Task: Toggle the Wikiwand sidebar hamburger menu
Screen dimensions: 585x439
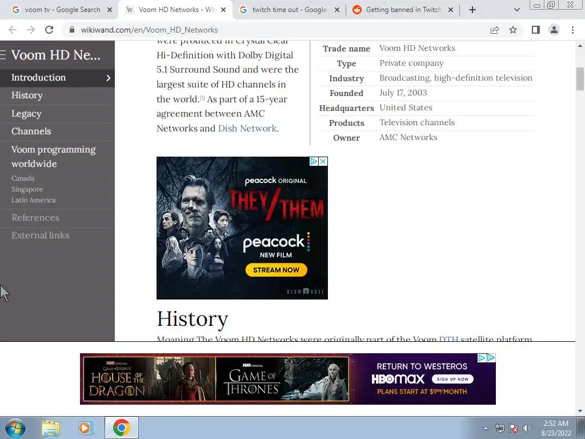Action: coord(3,55)
